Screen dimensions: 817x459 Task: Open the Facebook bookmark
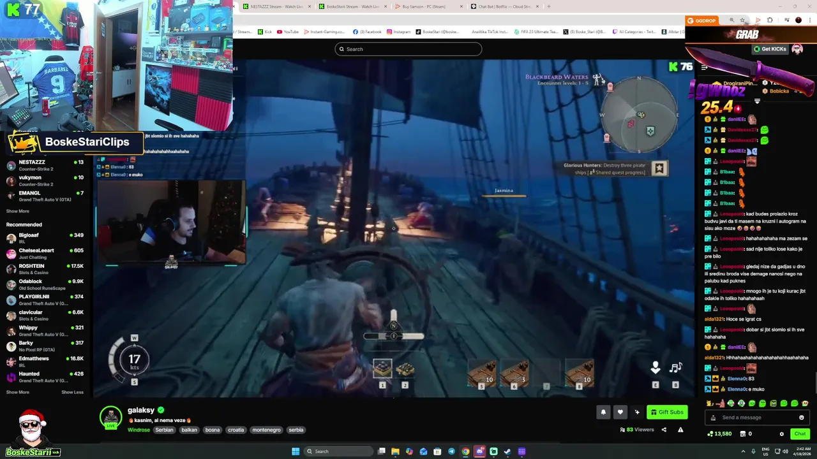point(367,32)
